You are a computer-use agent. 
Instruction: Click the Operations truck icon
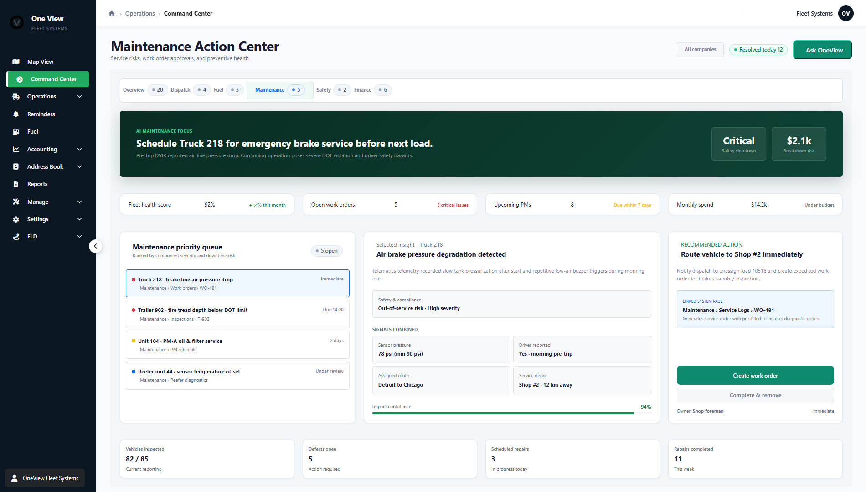coord(16,97)
